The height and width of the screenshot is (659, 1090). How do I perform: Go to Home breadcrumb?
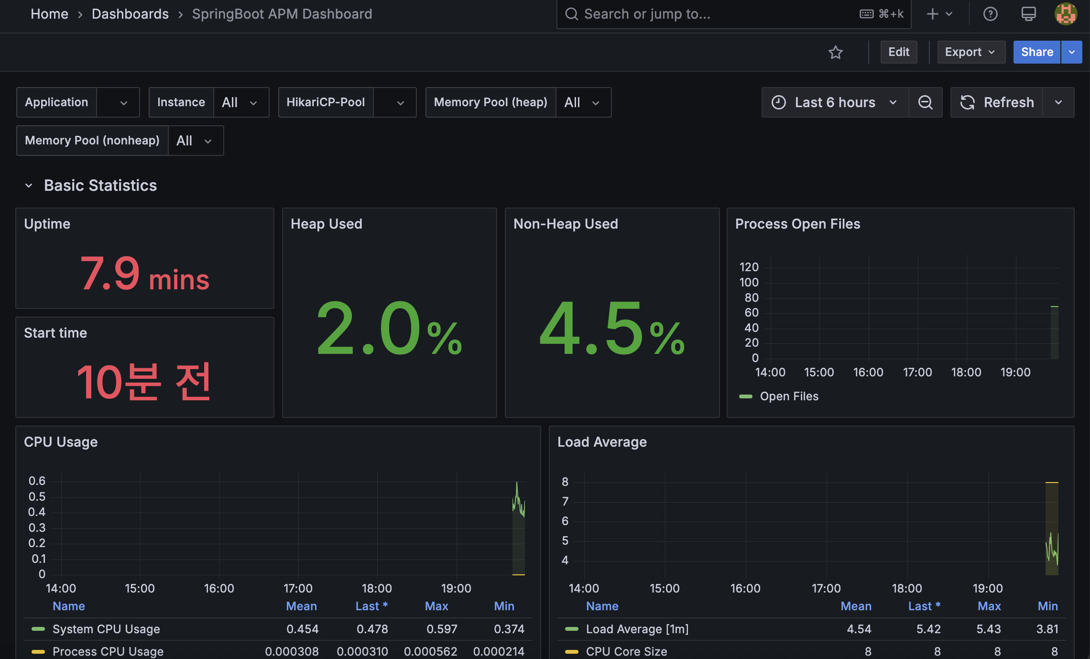49,14
